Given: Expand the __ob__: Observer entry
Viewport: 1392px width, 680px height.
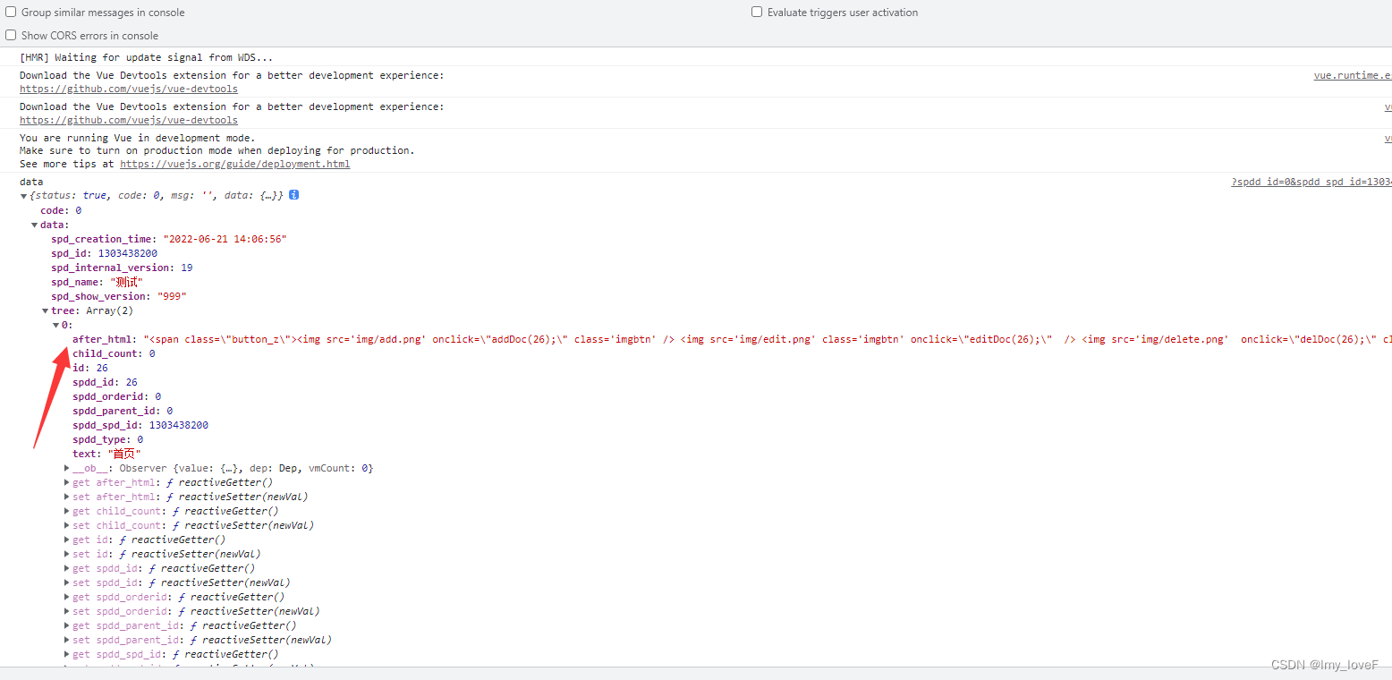Looking at the screenshot, I should [x=67, y=468].
